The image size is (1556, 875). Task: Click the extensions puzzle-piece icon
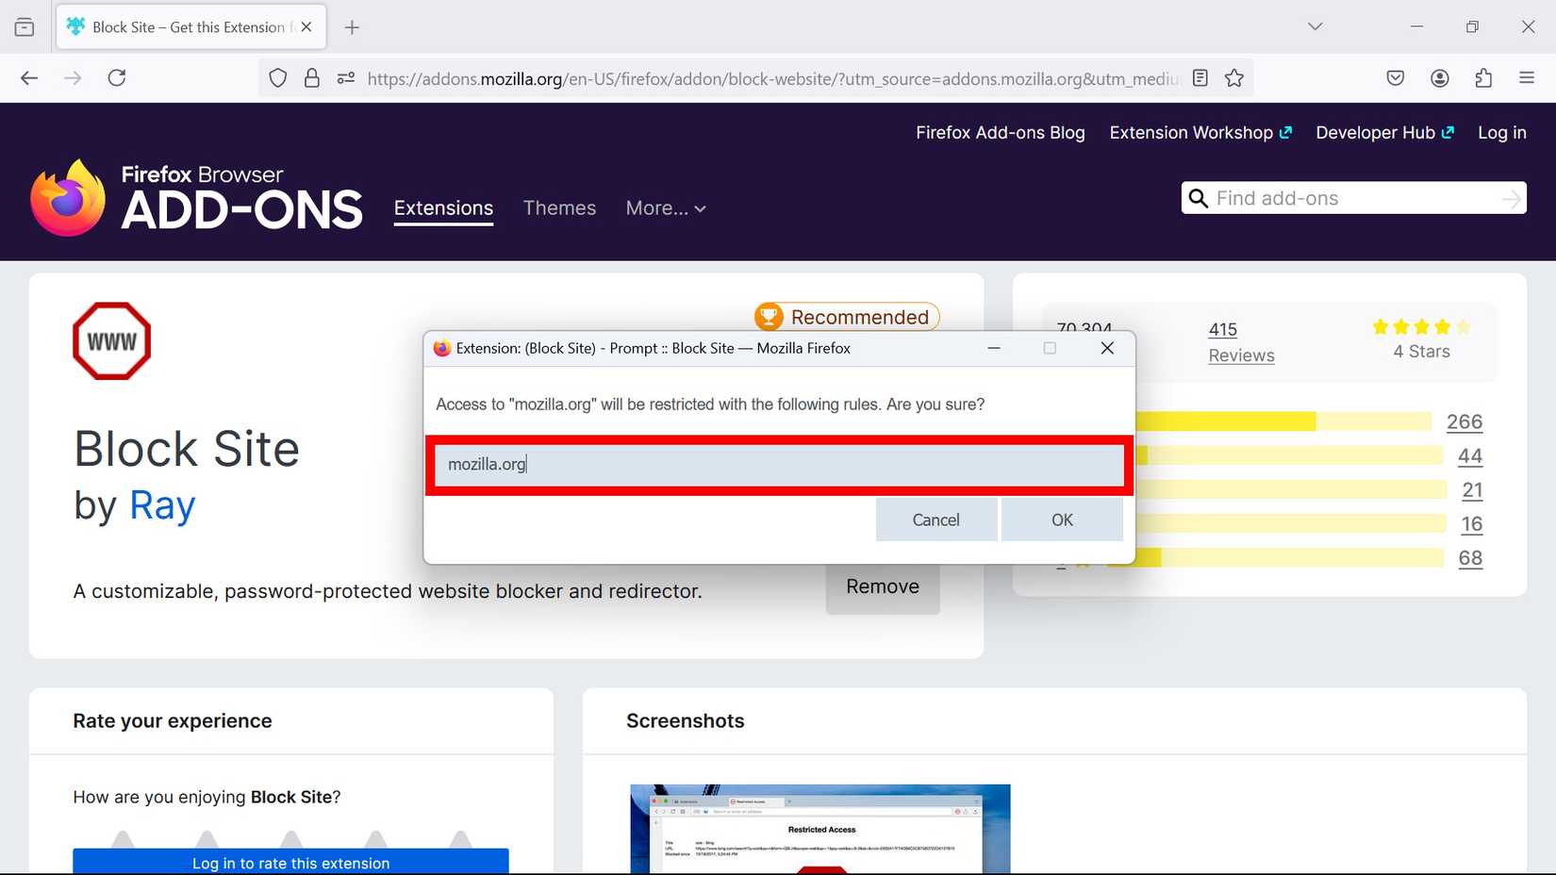1483,78
